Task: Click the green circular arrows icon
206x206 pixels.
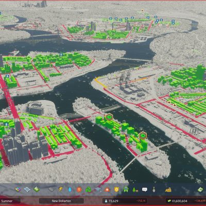Action: click(200, 190)
